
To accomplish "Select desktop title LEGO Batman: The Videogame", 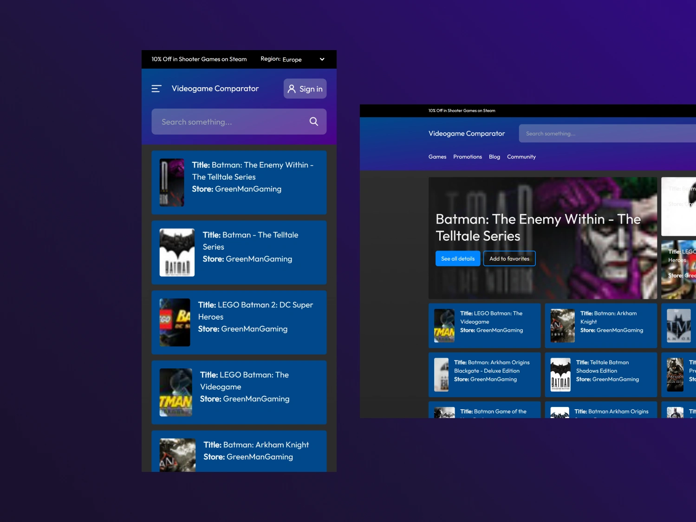I will [x=491, y=317].
